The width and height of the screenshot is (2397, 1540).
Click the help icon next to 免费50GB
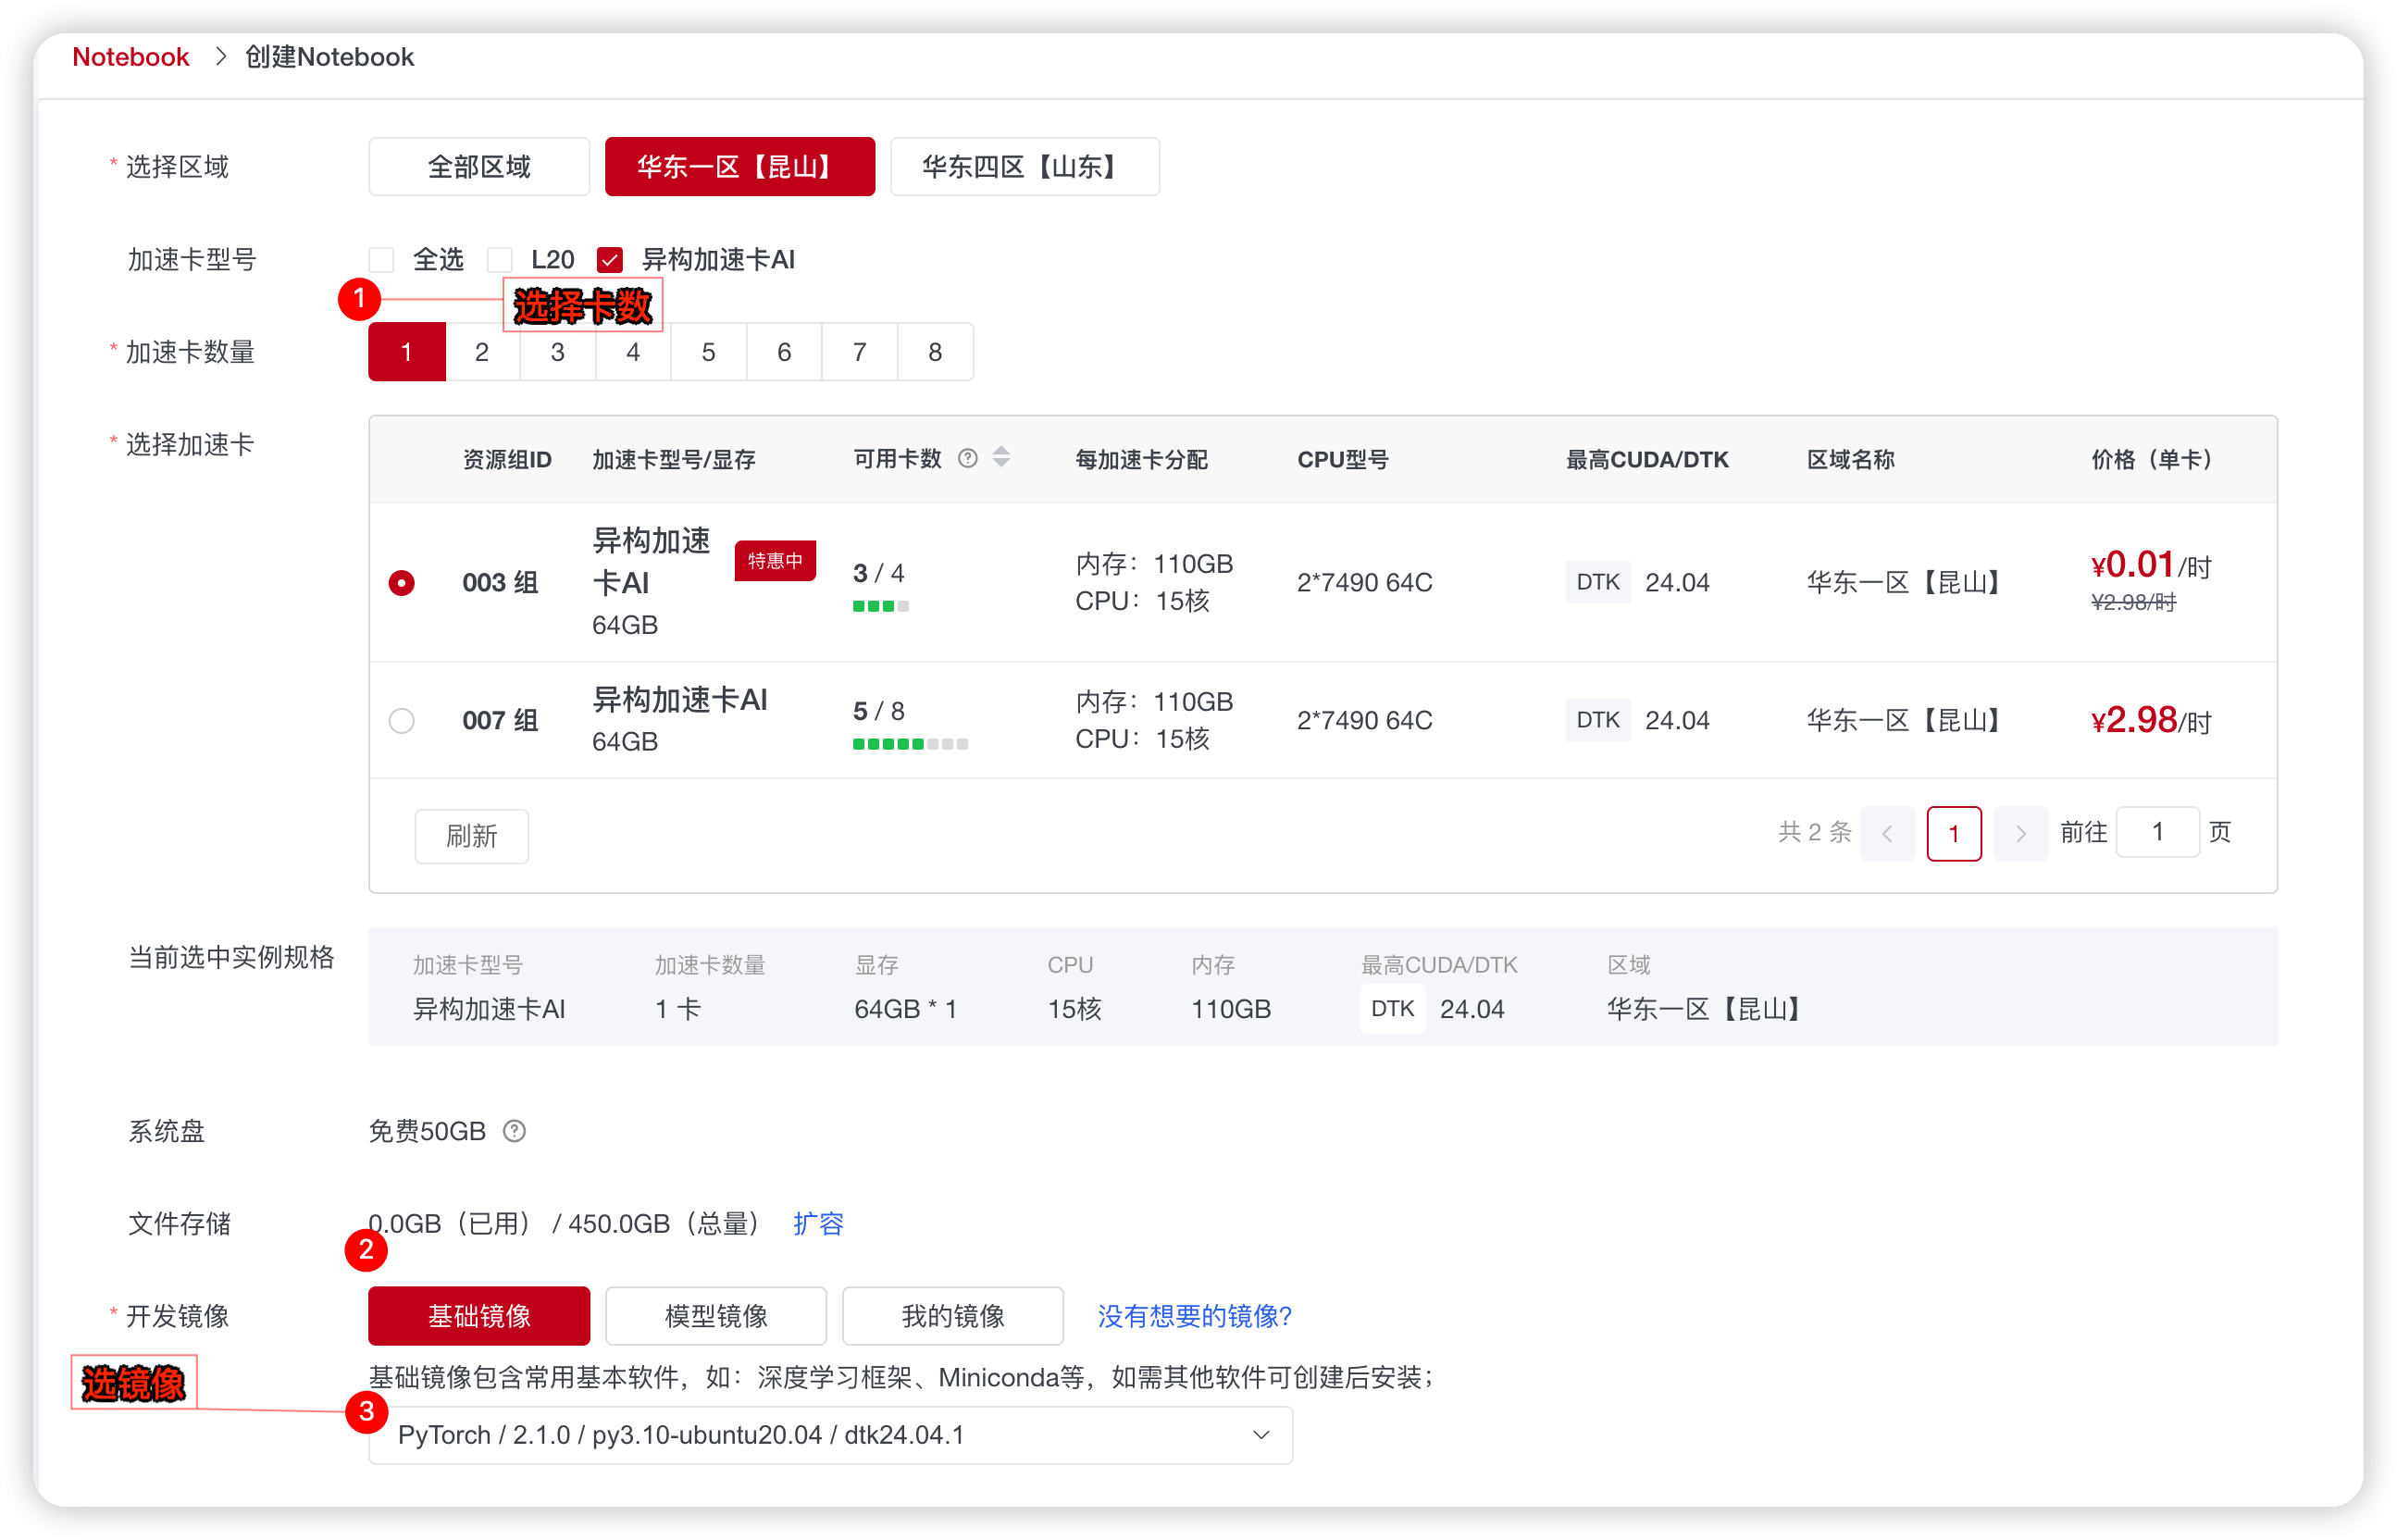514,1131
